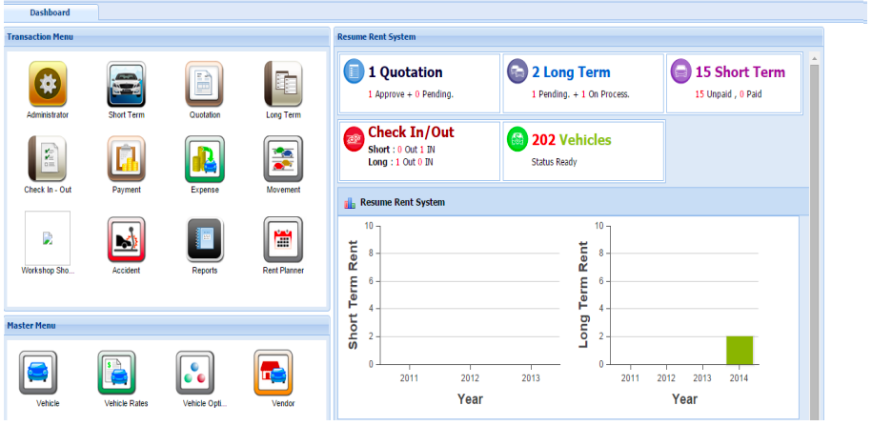The width and height of the screenshot is (872, 426).
Task: Open the Expense icon
Action: coord(204,159)
